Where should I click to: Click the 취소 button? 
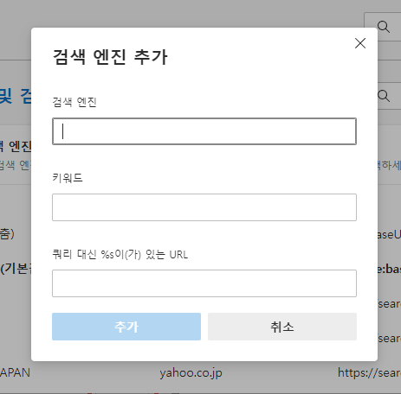[282, 327]
